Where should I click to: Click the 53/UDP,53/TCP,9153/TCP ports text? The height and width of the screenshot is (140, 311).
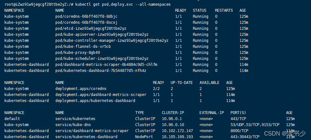255,125
